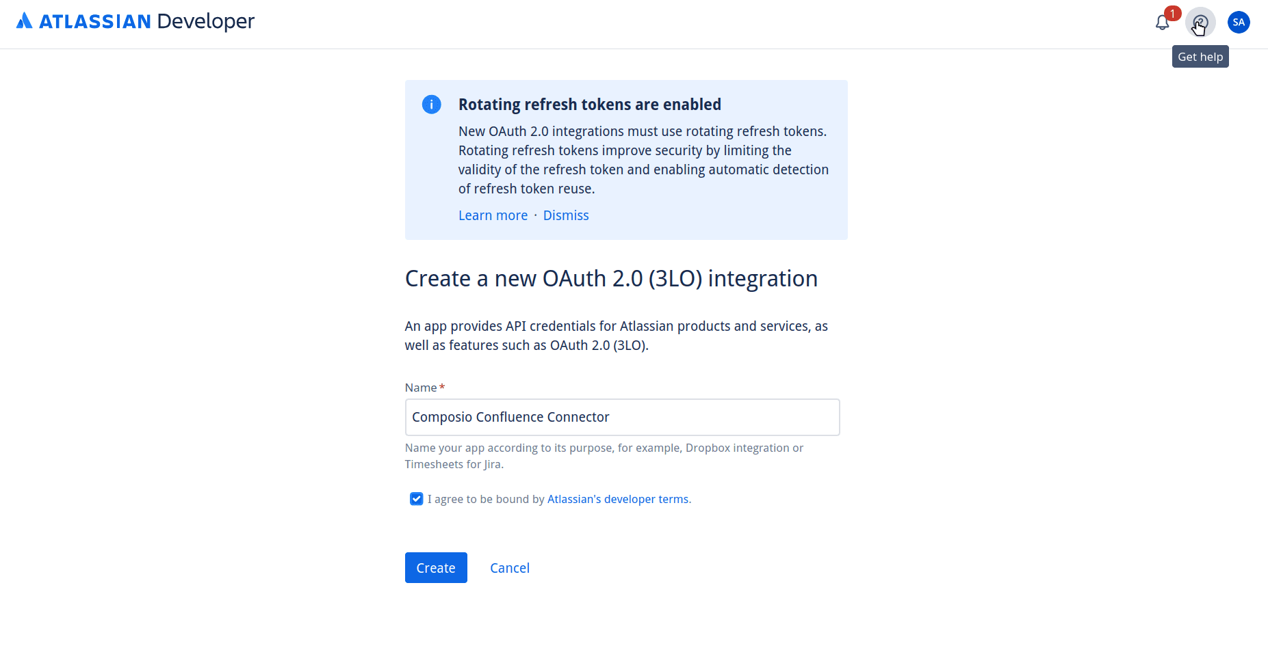1268x663 pixels.
Task: Open the notifications bell
Action: coord(1162,23)
